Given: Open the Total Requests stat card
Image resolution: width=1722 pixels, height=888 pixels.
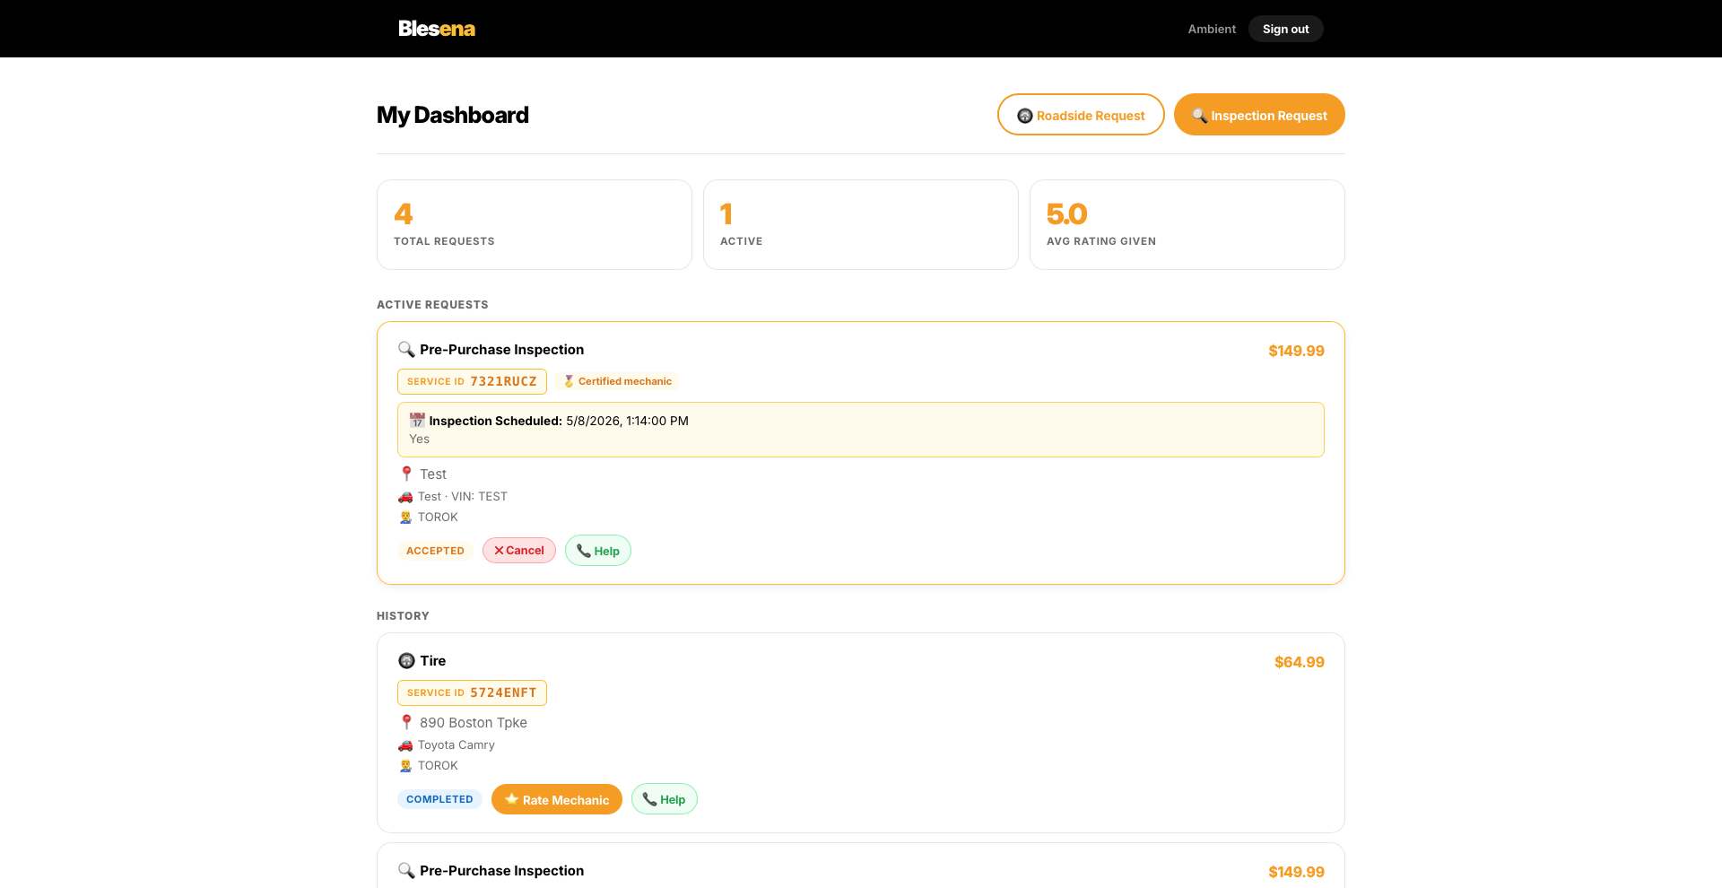Looking at the screenshot, I should tap(535, 224).
